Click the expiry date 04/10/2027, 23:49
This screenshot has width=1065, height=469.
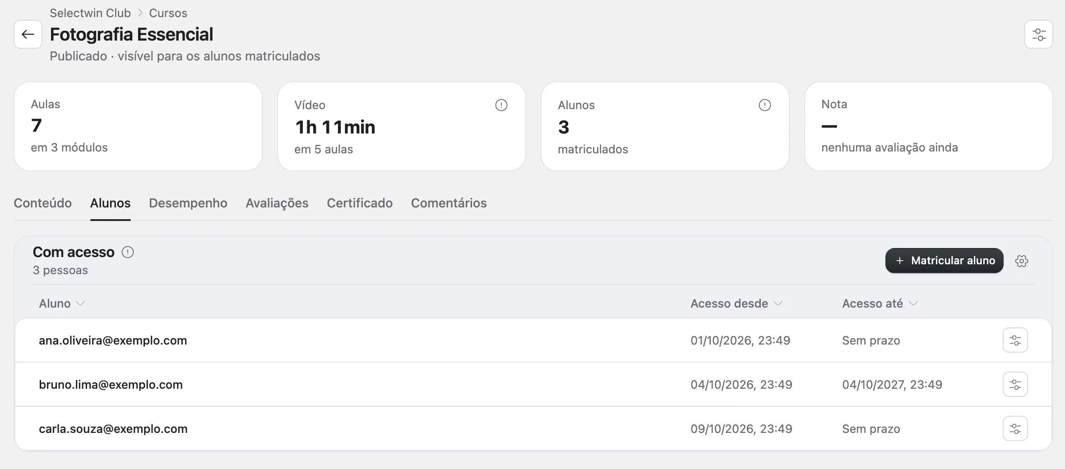892,385
